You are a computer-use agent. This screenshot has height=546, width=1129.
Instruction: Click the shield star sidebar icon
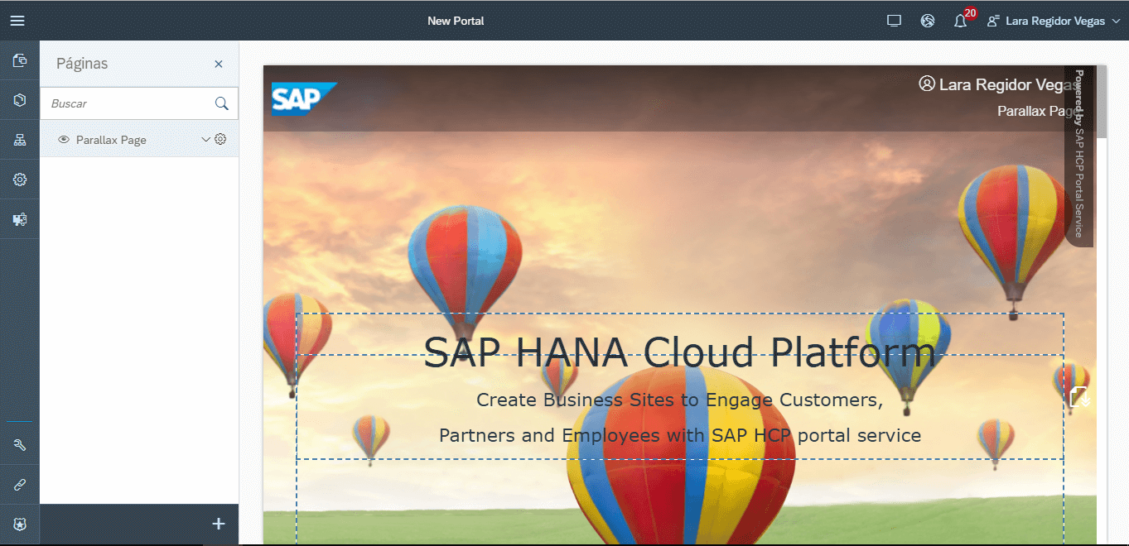tap(20, 524)
